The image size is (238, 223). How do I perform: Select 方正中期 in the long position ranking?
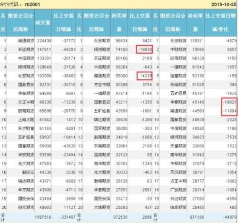coord(102,85)
